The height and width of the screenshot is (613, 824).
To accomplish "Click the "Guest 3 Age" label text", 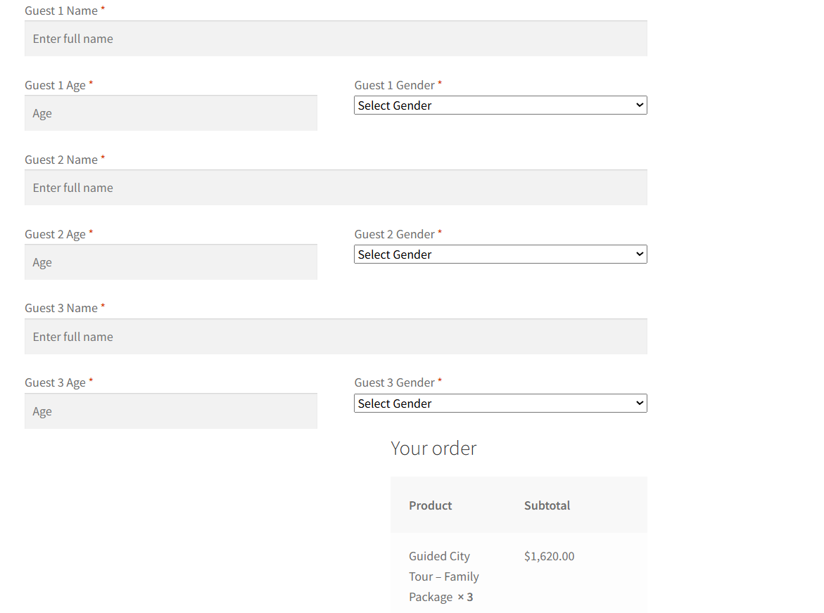I will click(55, 382).
